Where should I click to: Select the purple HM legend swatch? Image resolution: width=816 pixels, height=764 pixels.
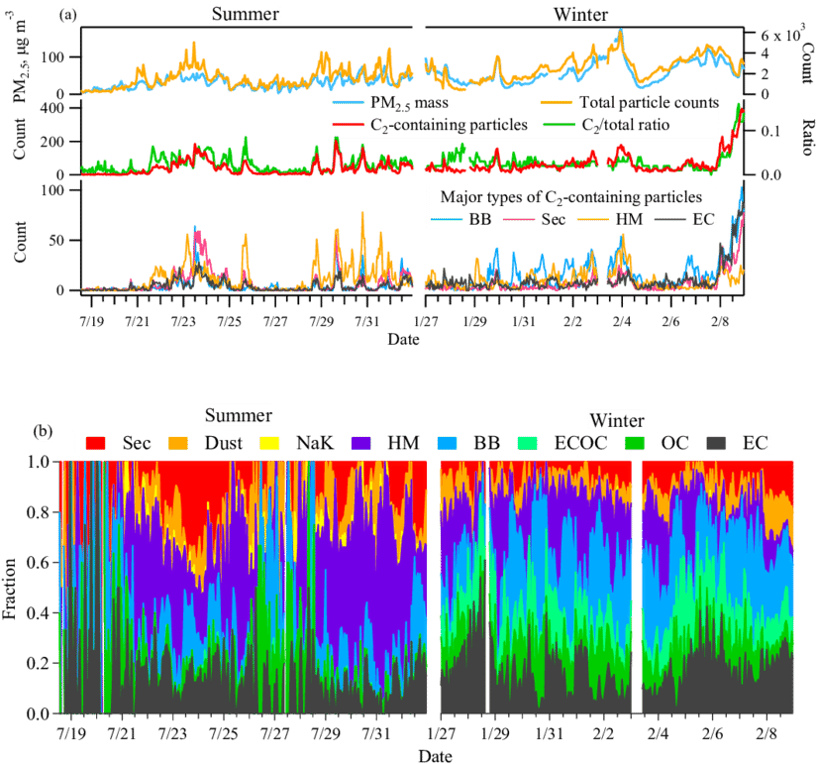(361, 443)
